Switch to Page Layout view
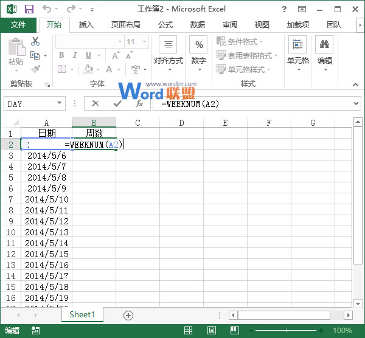Screen dimensions: 365x338 pyautogui.click(x=211, y=330)
